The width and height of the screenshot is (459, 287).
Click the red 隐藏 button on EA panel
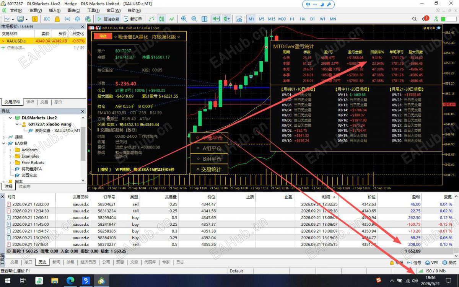click(x=103, y=36)
